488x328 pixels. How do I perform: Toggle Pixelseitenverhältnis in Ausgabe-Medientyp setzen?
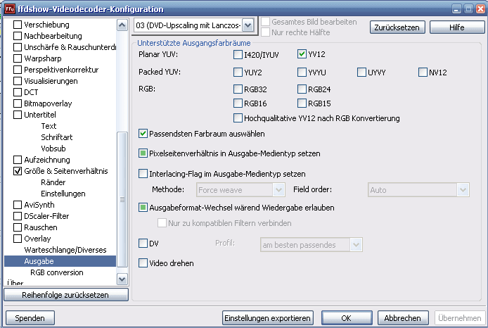[143, 153]
